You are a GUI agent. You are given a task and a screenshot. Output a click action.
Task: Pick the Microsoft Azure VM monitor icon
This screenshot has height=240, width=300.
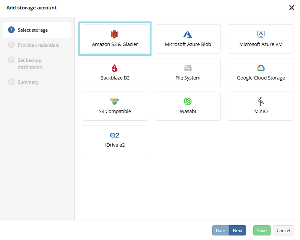(261, 34)
